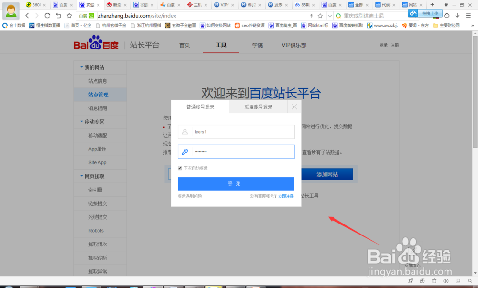The height and width of the screenshot is (288, 478).
Task: Open Site App in the sidebar
Action: coord(97,162)
